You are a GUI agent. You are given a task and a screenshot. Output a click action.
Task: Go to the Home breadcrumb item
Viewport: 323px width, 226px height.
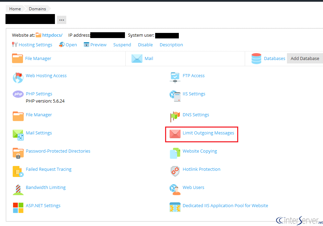click(15, 9)
